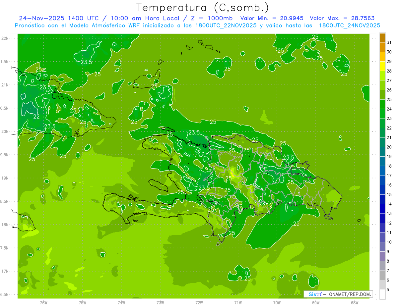This screenshot has width=398, height=307.
Task: Pick the orange swatch between 30 and 31
Action: tap(382, 47)
